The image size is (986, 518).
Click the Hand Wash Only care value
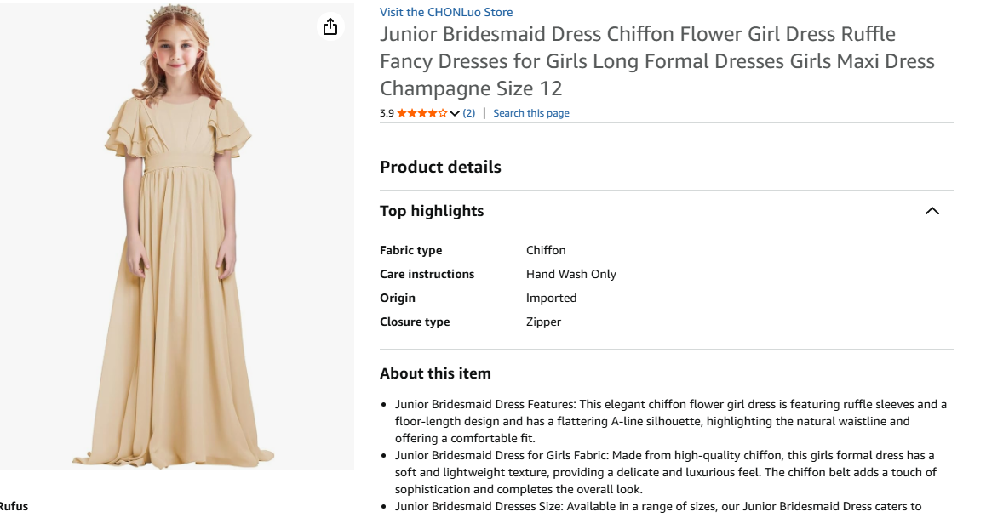coord(570,274)
